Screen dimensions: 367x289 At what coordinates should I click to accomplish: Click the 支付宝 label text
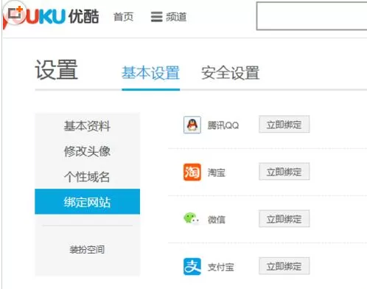tap(221, 267)
